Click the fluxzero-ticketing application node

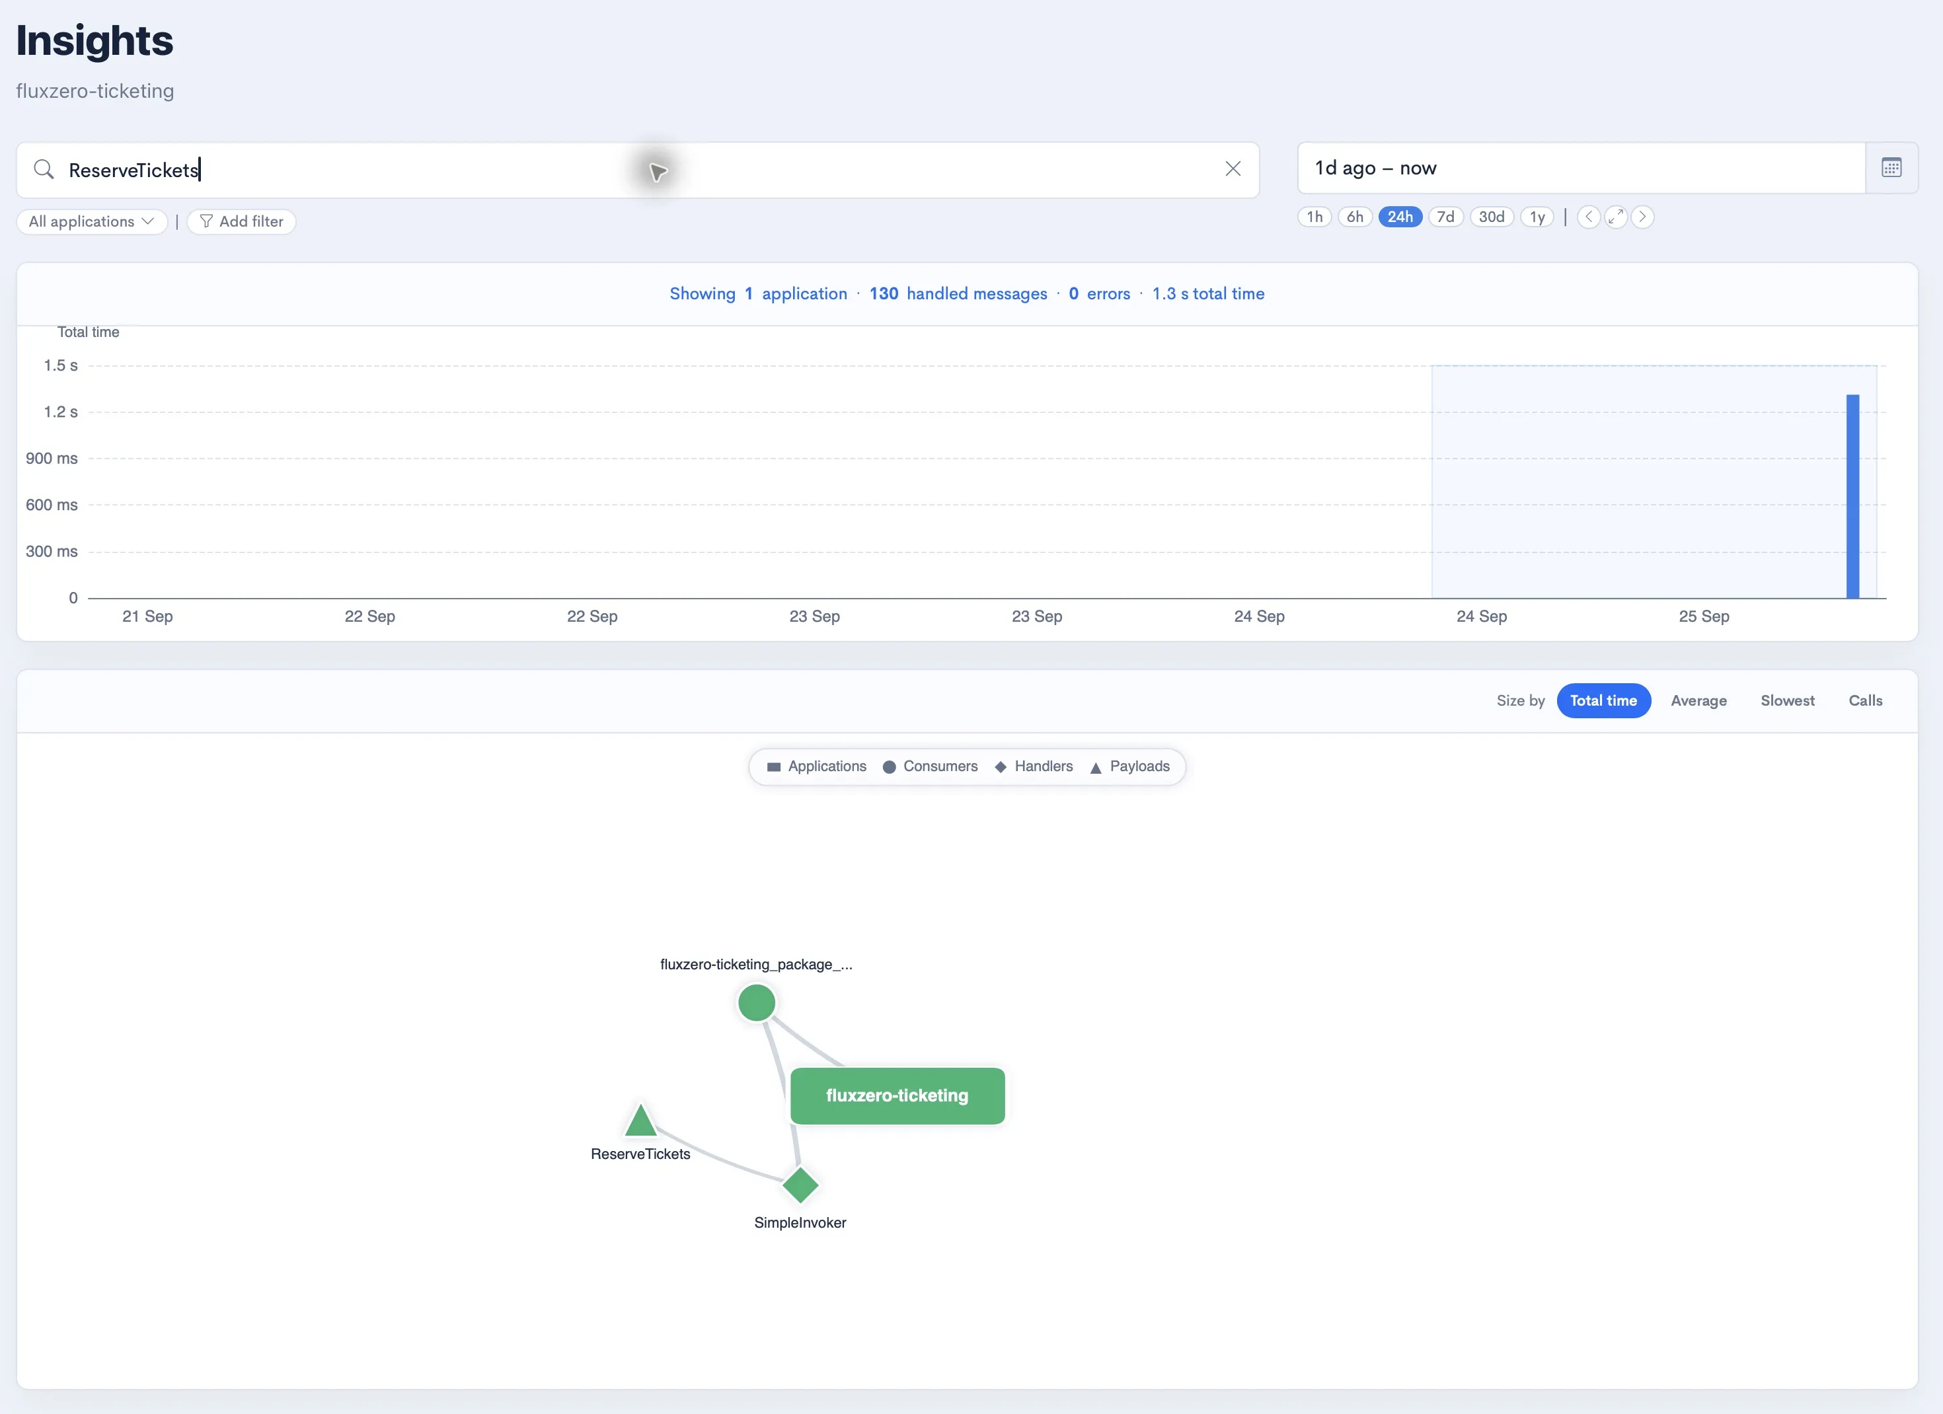pyautogui.click(x=897, y=1096)
